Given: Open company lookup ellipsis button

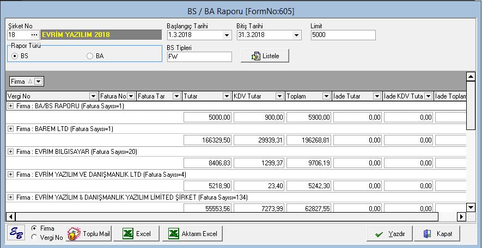Looking at the screenshot, I should pos(34,35).
